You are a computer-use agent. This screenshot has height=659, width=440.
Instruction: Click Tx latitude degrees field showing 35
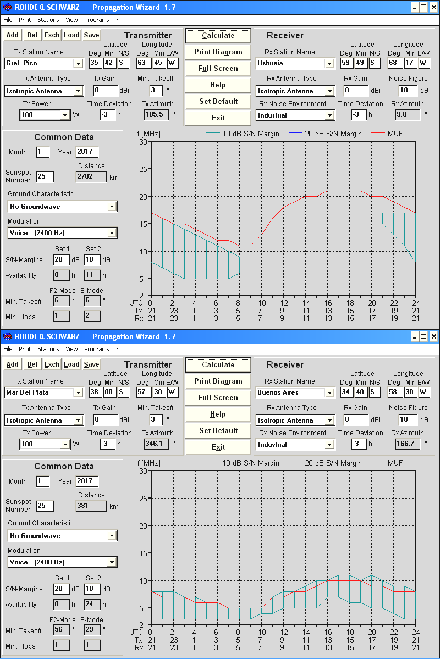(95, 63)
